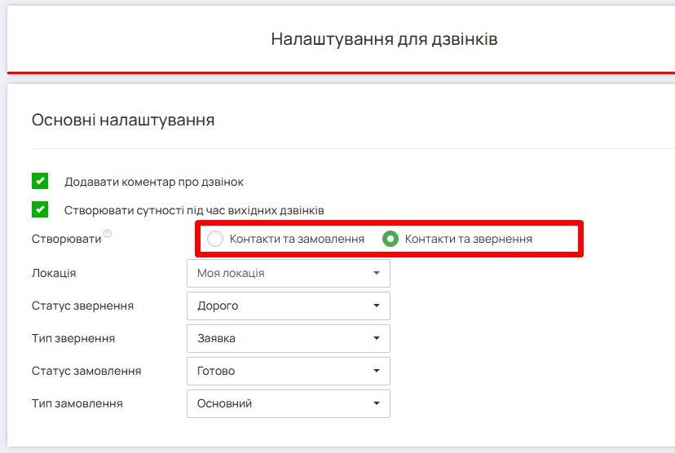Toggle Створювати сутності під час вихідних дзвінків checkbox
Image resolution: width=675 pixels, height=453 pixels.
click(x=40, y=209)
